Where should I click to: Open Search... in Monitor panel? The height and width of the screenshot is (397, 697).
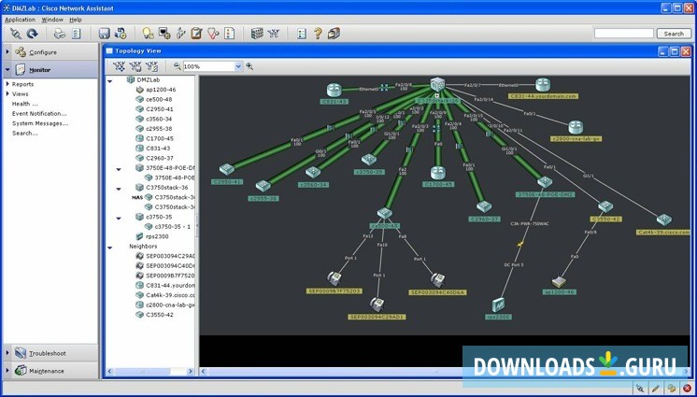click(x=25, y=133)
